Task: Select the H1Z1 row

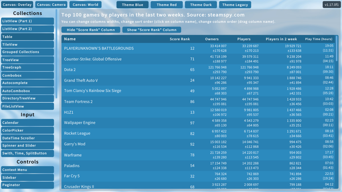Action: pyautogui.click(x=198, y=112)
